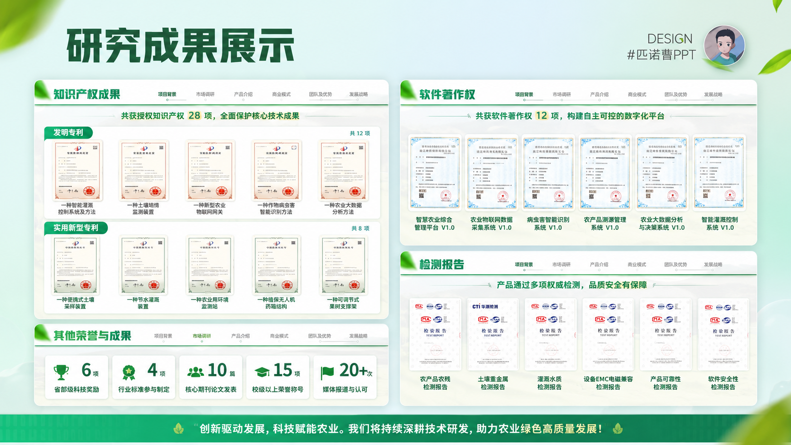Image resolution: width=791 pixels, height=445 pixels.
Task: Select 商业模式 tab in 软件著作权 panel
Action: 637,95
